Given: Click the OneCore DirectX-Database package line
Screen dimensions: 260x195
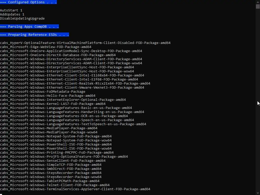Looking at the screenshot, I should pos(58,55).
